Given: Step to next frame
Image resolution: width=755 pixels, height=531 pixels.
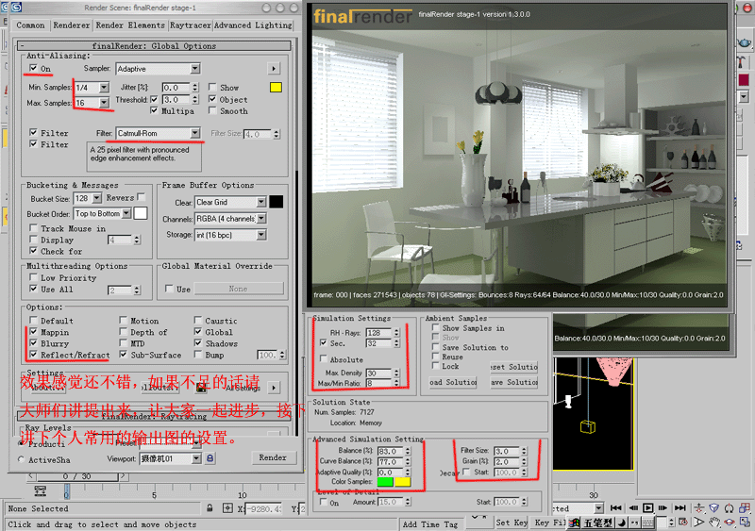Looking at the screenshot, I should [x=663, y=507].
